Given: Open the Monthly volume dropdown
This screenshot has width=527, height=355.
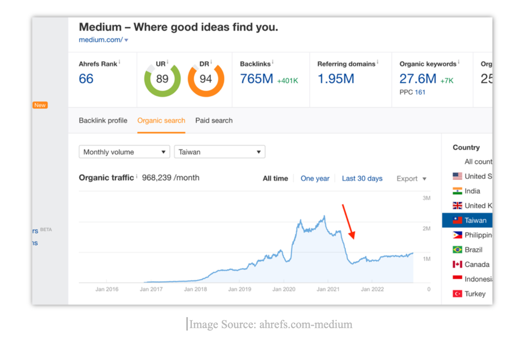Looking at the screenshot, I should (x=124, y=152).
